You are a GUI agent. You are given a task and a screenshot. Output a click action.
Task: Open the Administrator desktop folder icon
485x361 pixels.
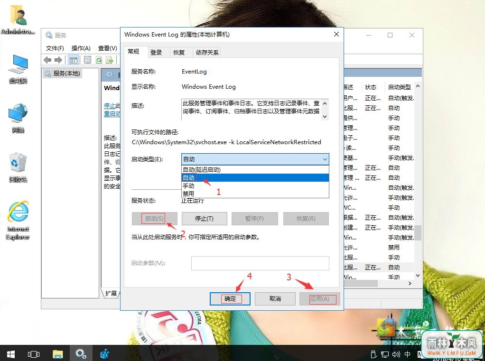18,20
